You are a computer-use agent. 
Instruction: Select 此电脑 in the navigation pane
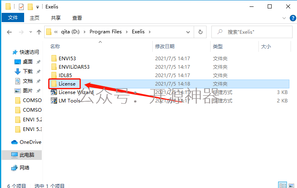27,155
